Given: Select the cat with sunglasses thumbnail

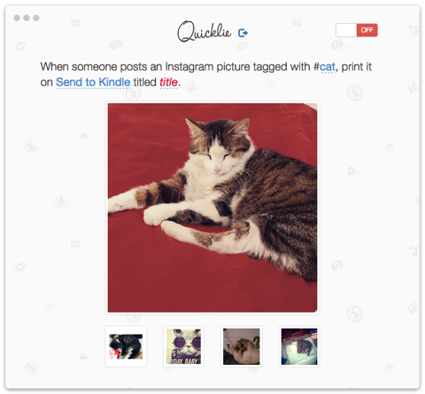Looking at the screenshot, I should (183, 346).
